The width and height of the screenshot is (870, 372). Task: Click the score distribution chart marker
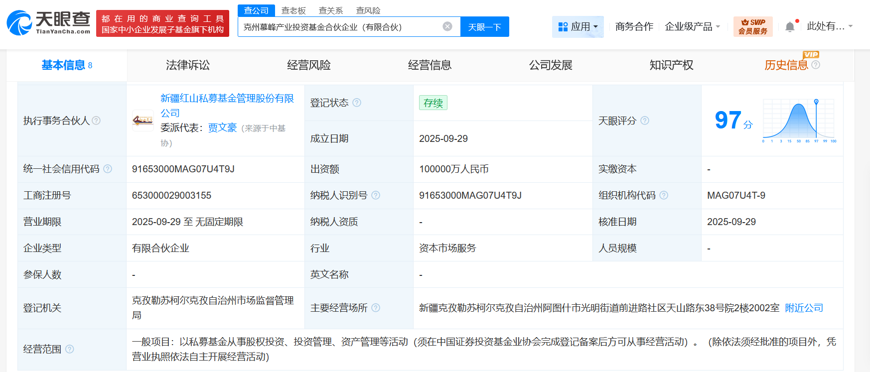816,102
